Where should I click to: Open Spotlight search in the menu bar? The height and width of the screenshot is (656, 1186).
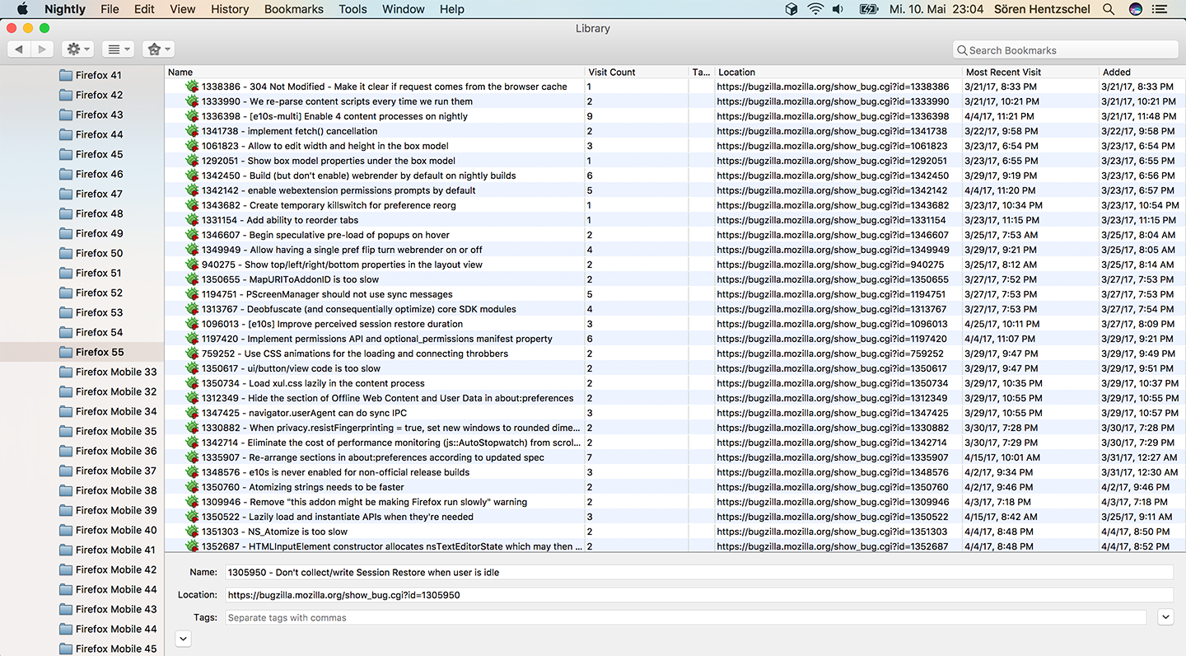click(x=1109, y=9)
